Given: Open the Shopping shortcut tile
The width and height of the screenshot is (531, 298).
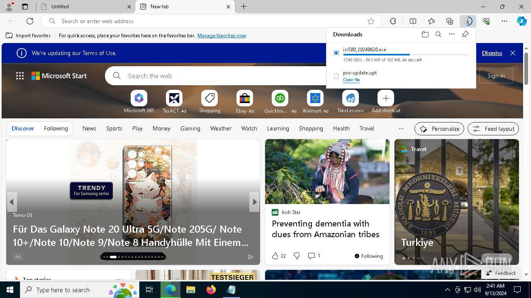Looking at the screenshot, I should 209,102.
